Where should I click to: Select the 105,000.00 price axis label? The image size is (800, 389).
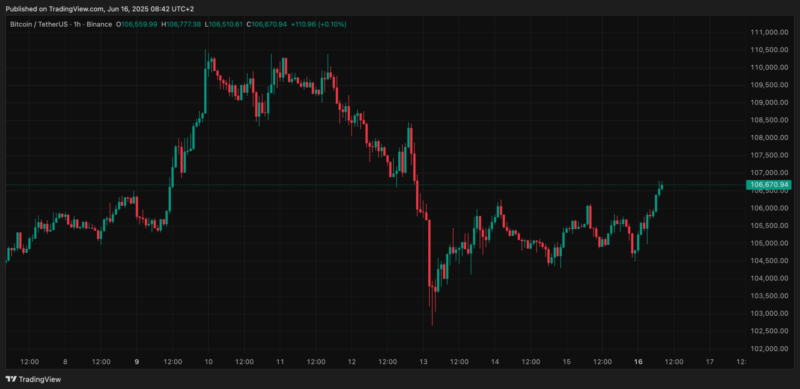tap(769, 243)
